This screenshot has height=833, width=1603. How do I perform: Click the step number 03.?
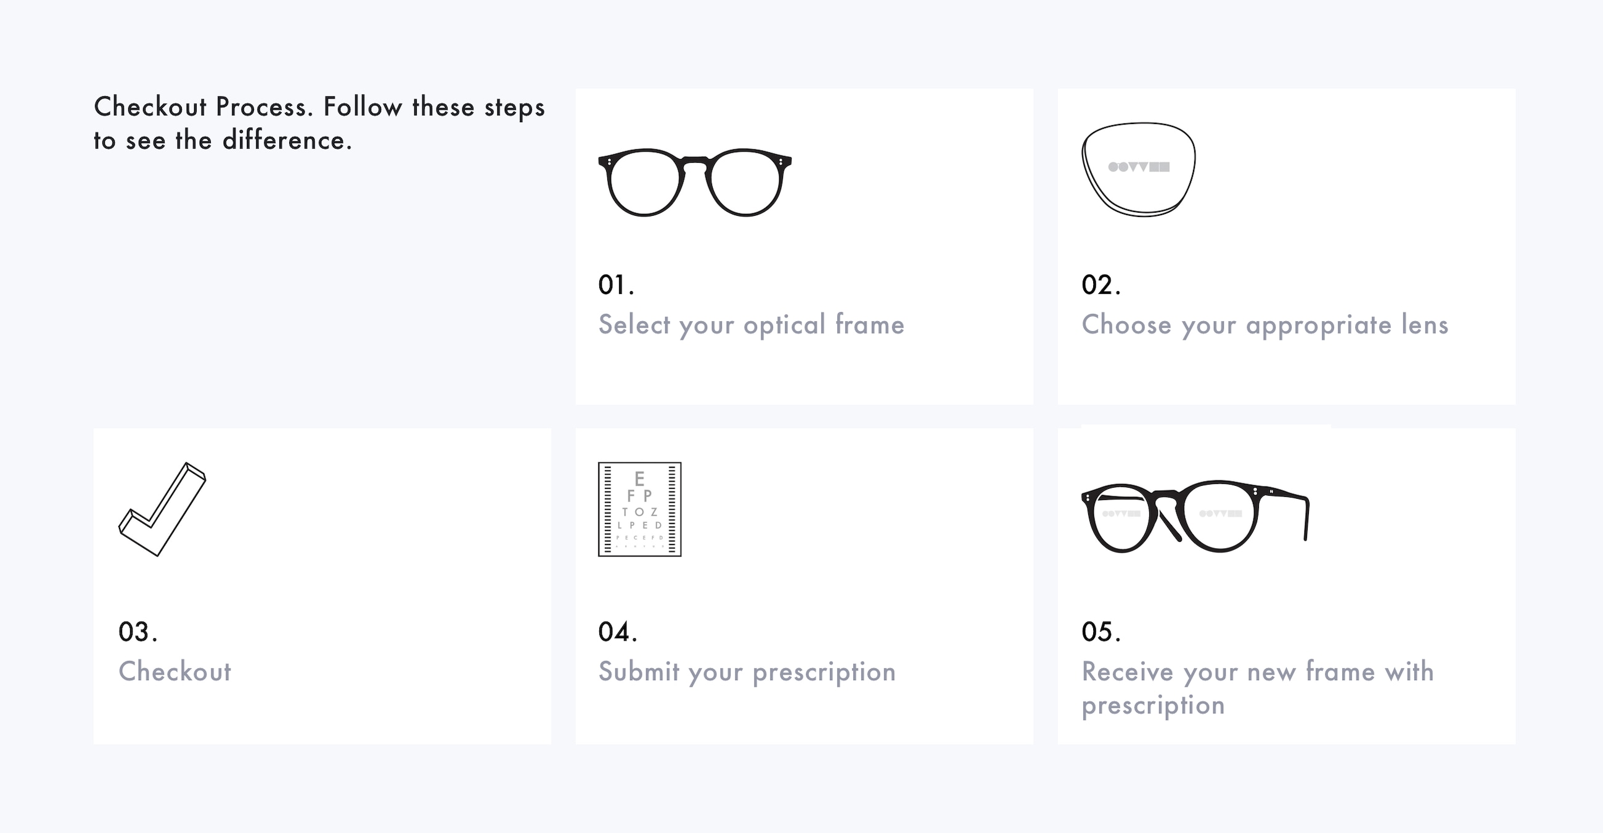[x=137, y=631]
